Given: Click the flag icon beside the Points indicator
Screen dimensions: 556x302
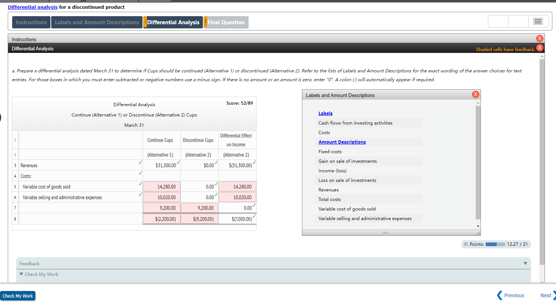Looking at the screenshot, I should pos(465,244).
